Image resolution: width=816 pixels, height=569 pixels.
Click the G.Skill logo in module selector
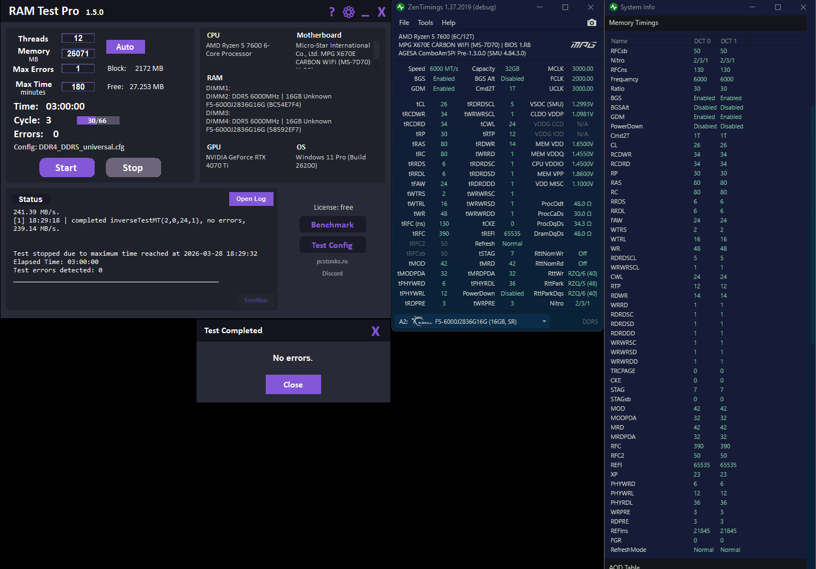click(423, 322)
